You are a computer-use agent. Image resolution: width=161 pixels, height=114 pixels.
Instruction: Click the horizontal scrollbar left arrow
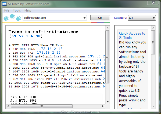pos(8,106)
